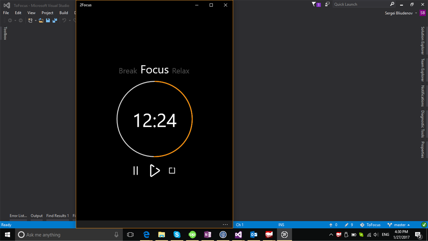Image resolution: width=428 pixels, height=241 pixels.
Task: Select the Relax mode label
Action: (x=181, y=71)
